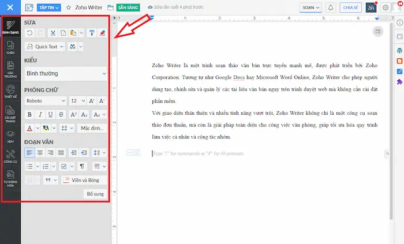This screenshot has height=244, width=404.
Task: Open the Bình thường style dropdown
Action: tap(66, 74)
